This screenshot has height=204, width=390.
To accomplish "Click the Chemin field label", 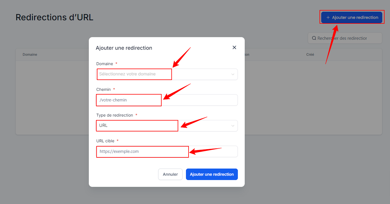I will 103,89.
